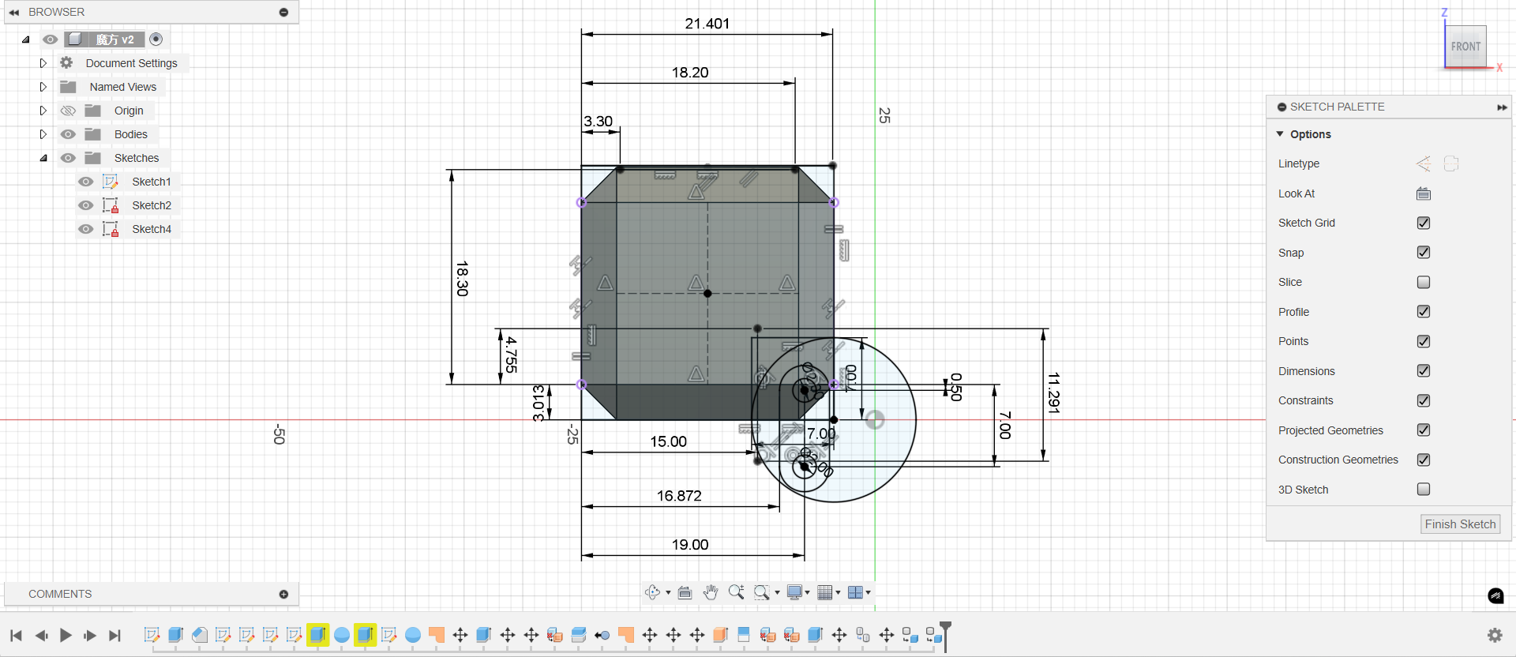Open the Viewports dropdown arrow

click(868, 592)
